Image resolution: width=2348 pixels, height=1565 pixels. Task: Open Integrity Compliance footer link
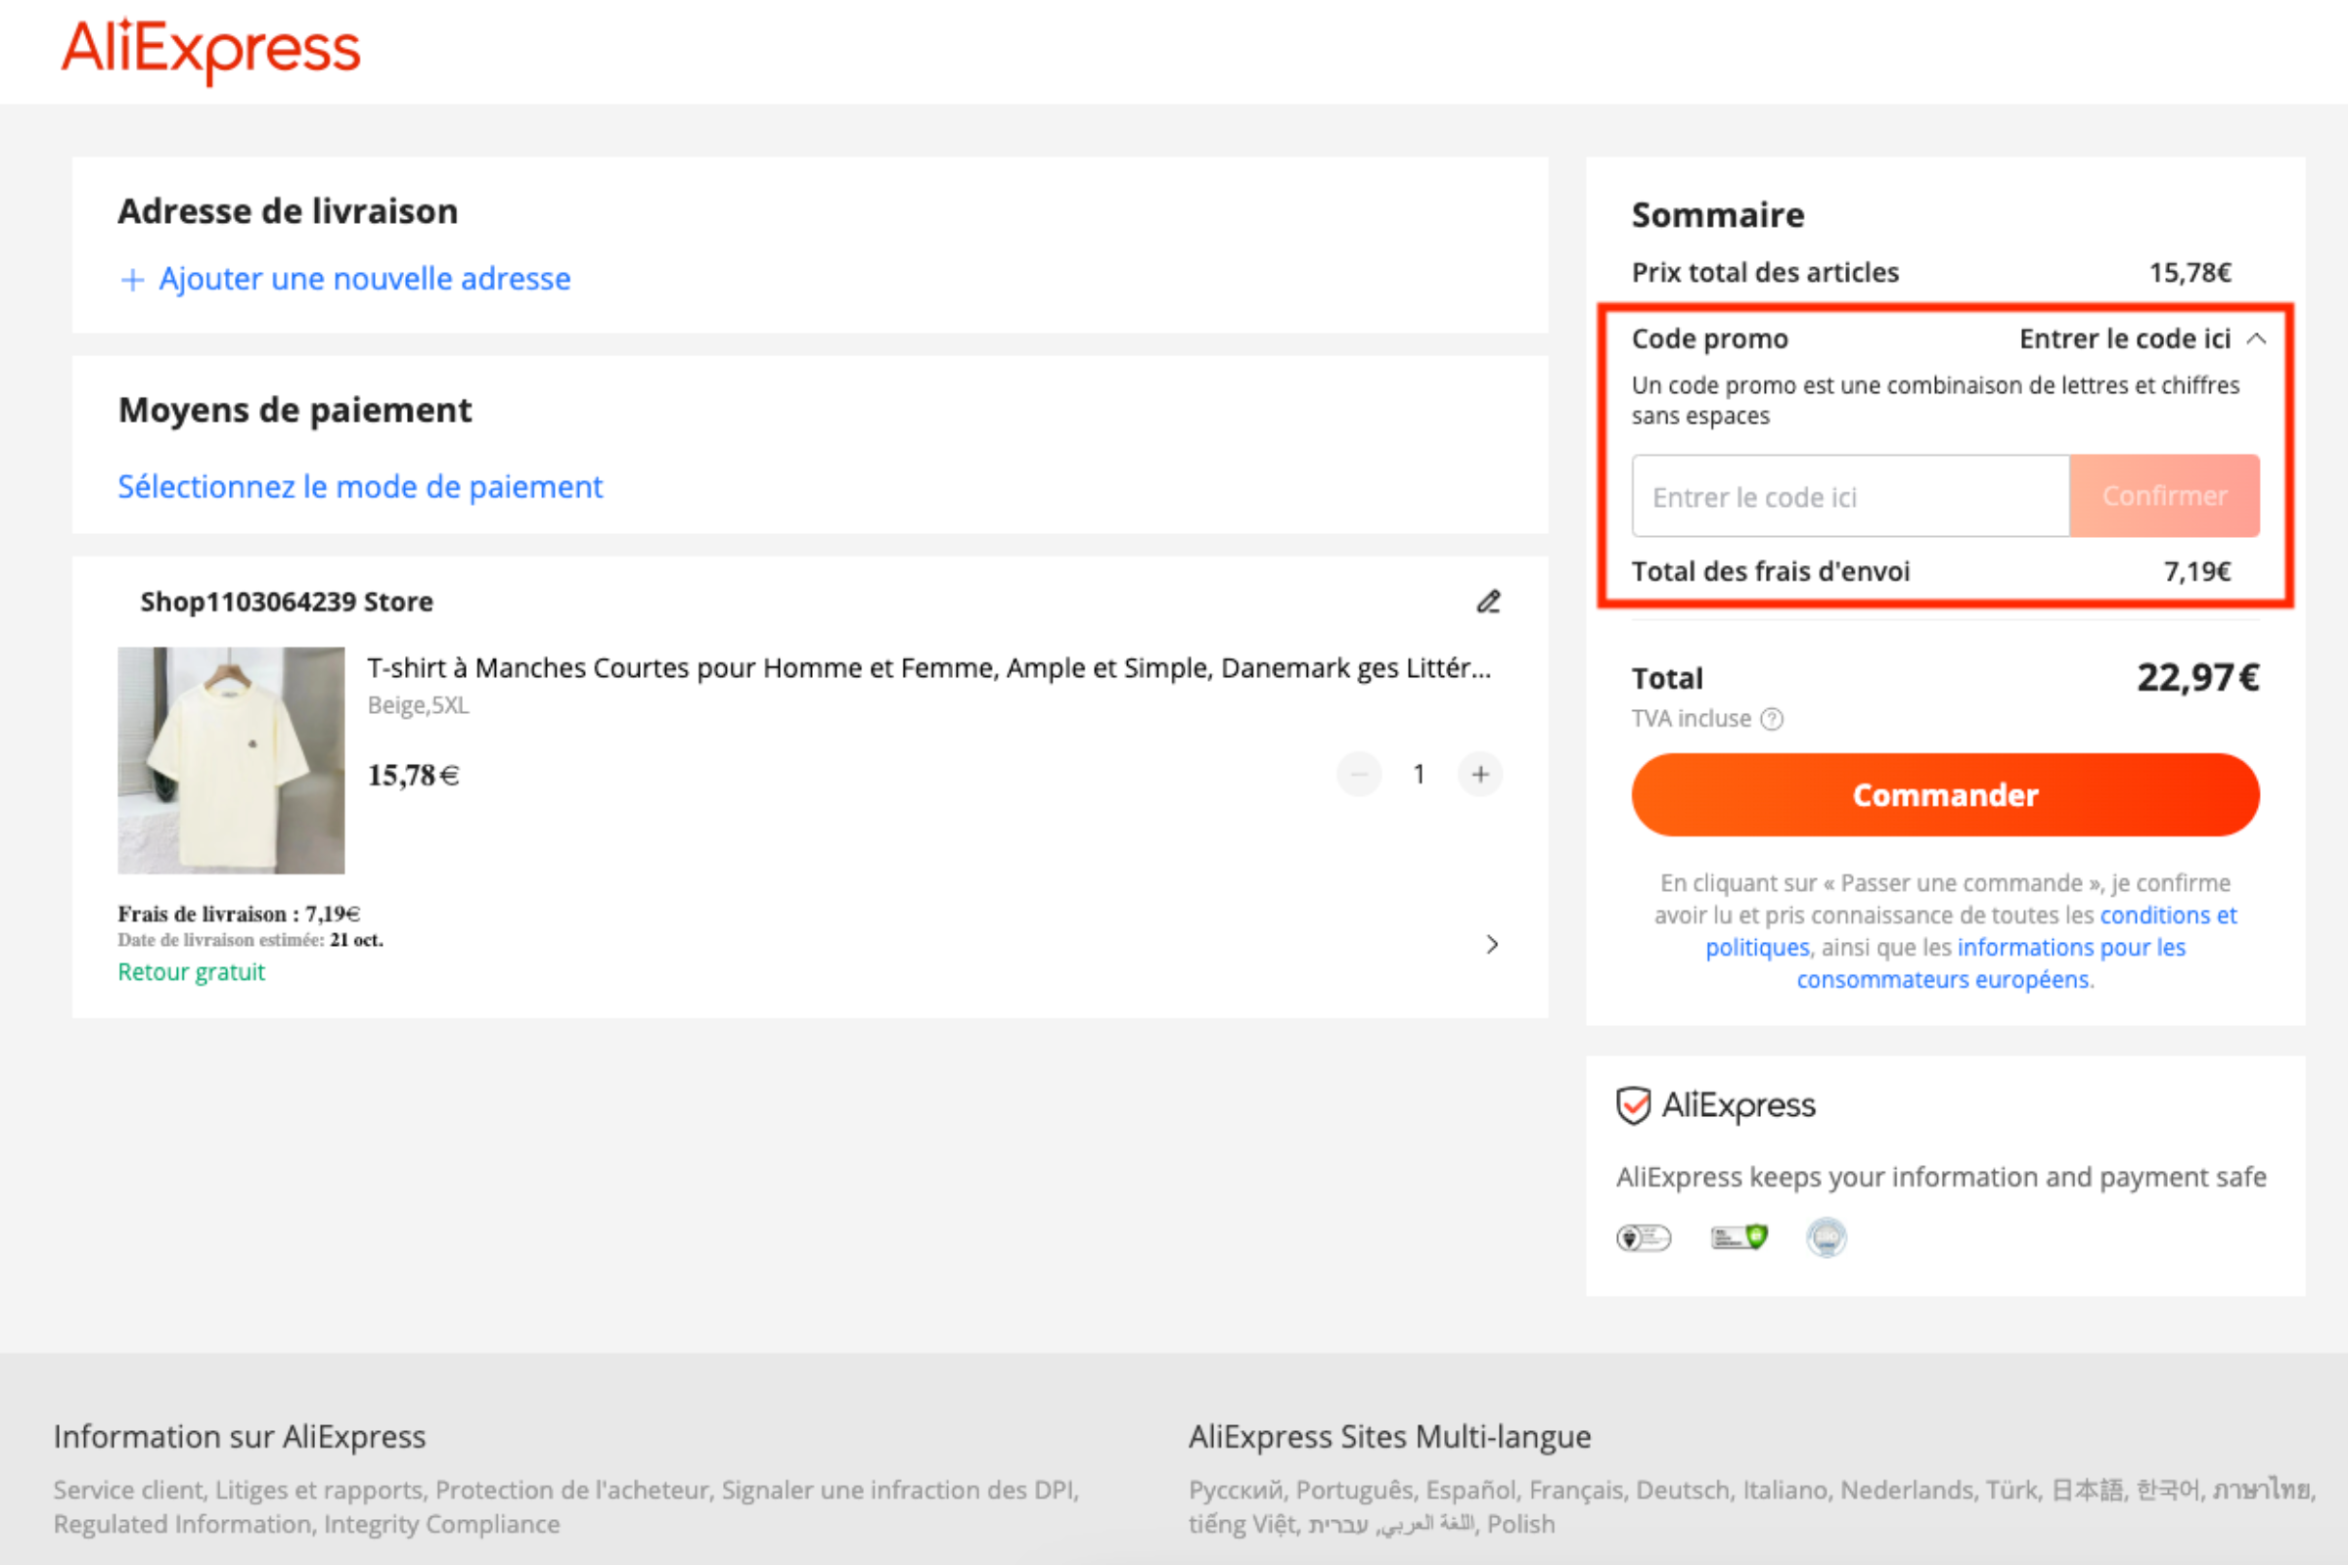coord(441,1525)
